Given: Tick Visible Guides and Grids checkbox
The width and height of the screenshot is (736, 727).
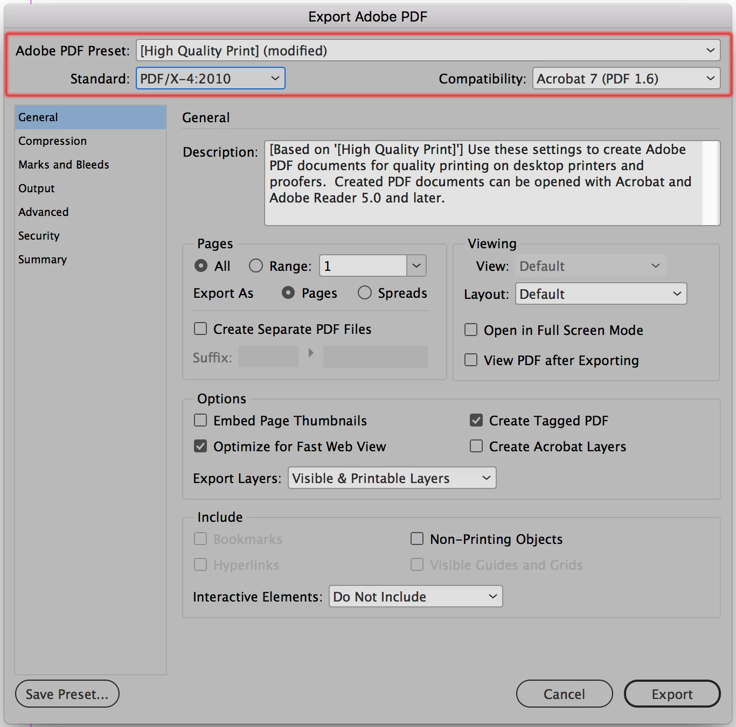Looking at the screenshot, I should tap(417, 565).
